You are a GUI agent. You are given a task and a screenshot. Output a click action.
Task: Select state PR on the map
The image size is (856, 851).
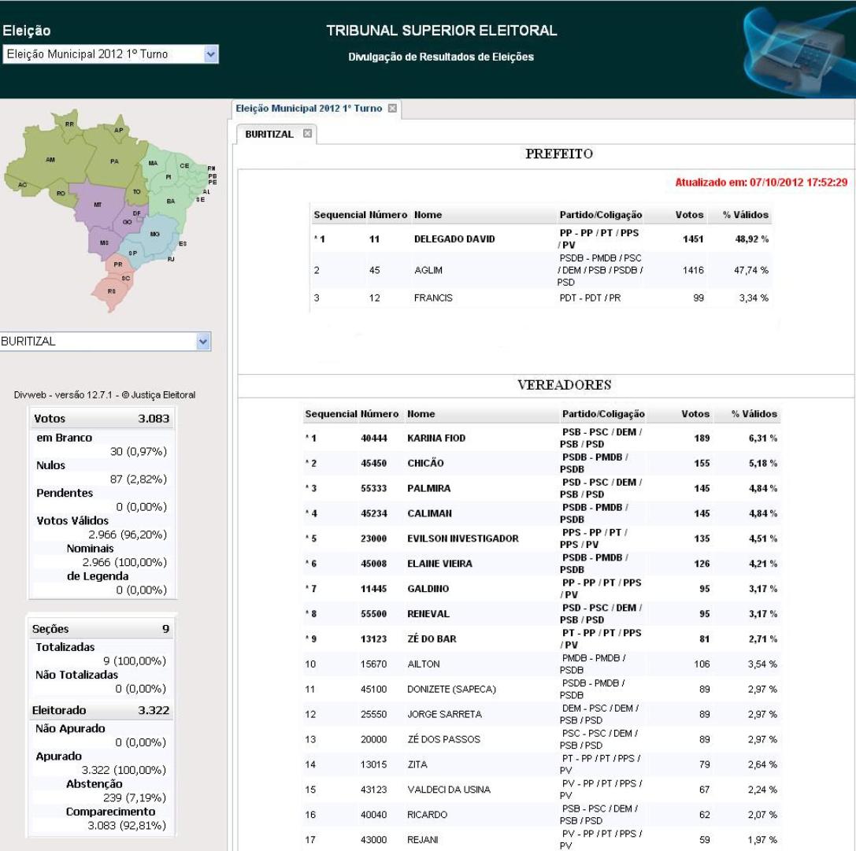tap(118, 265)
